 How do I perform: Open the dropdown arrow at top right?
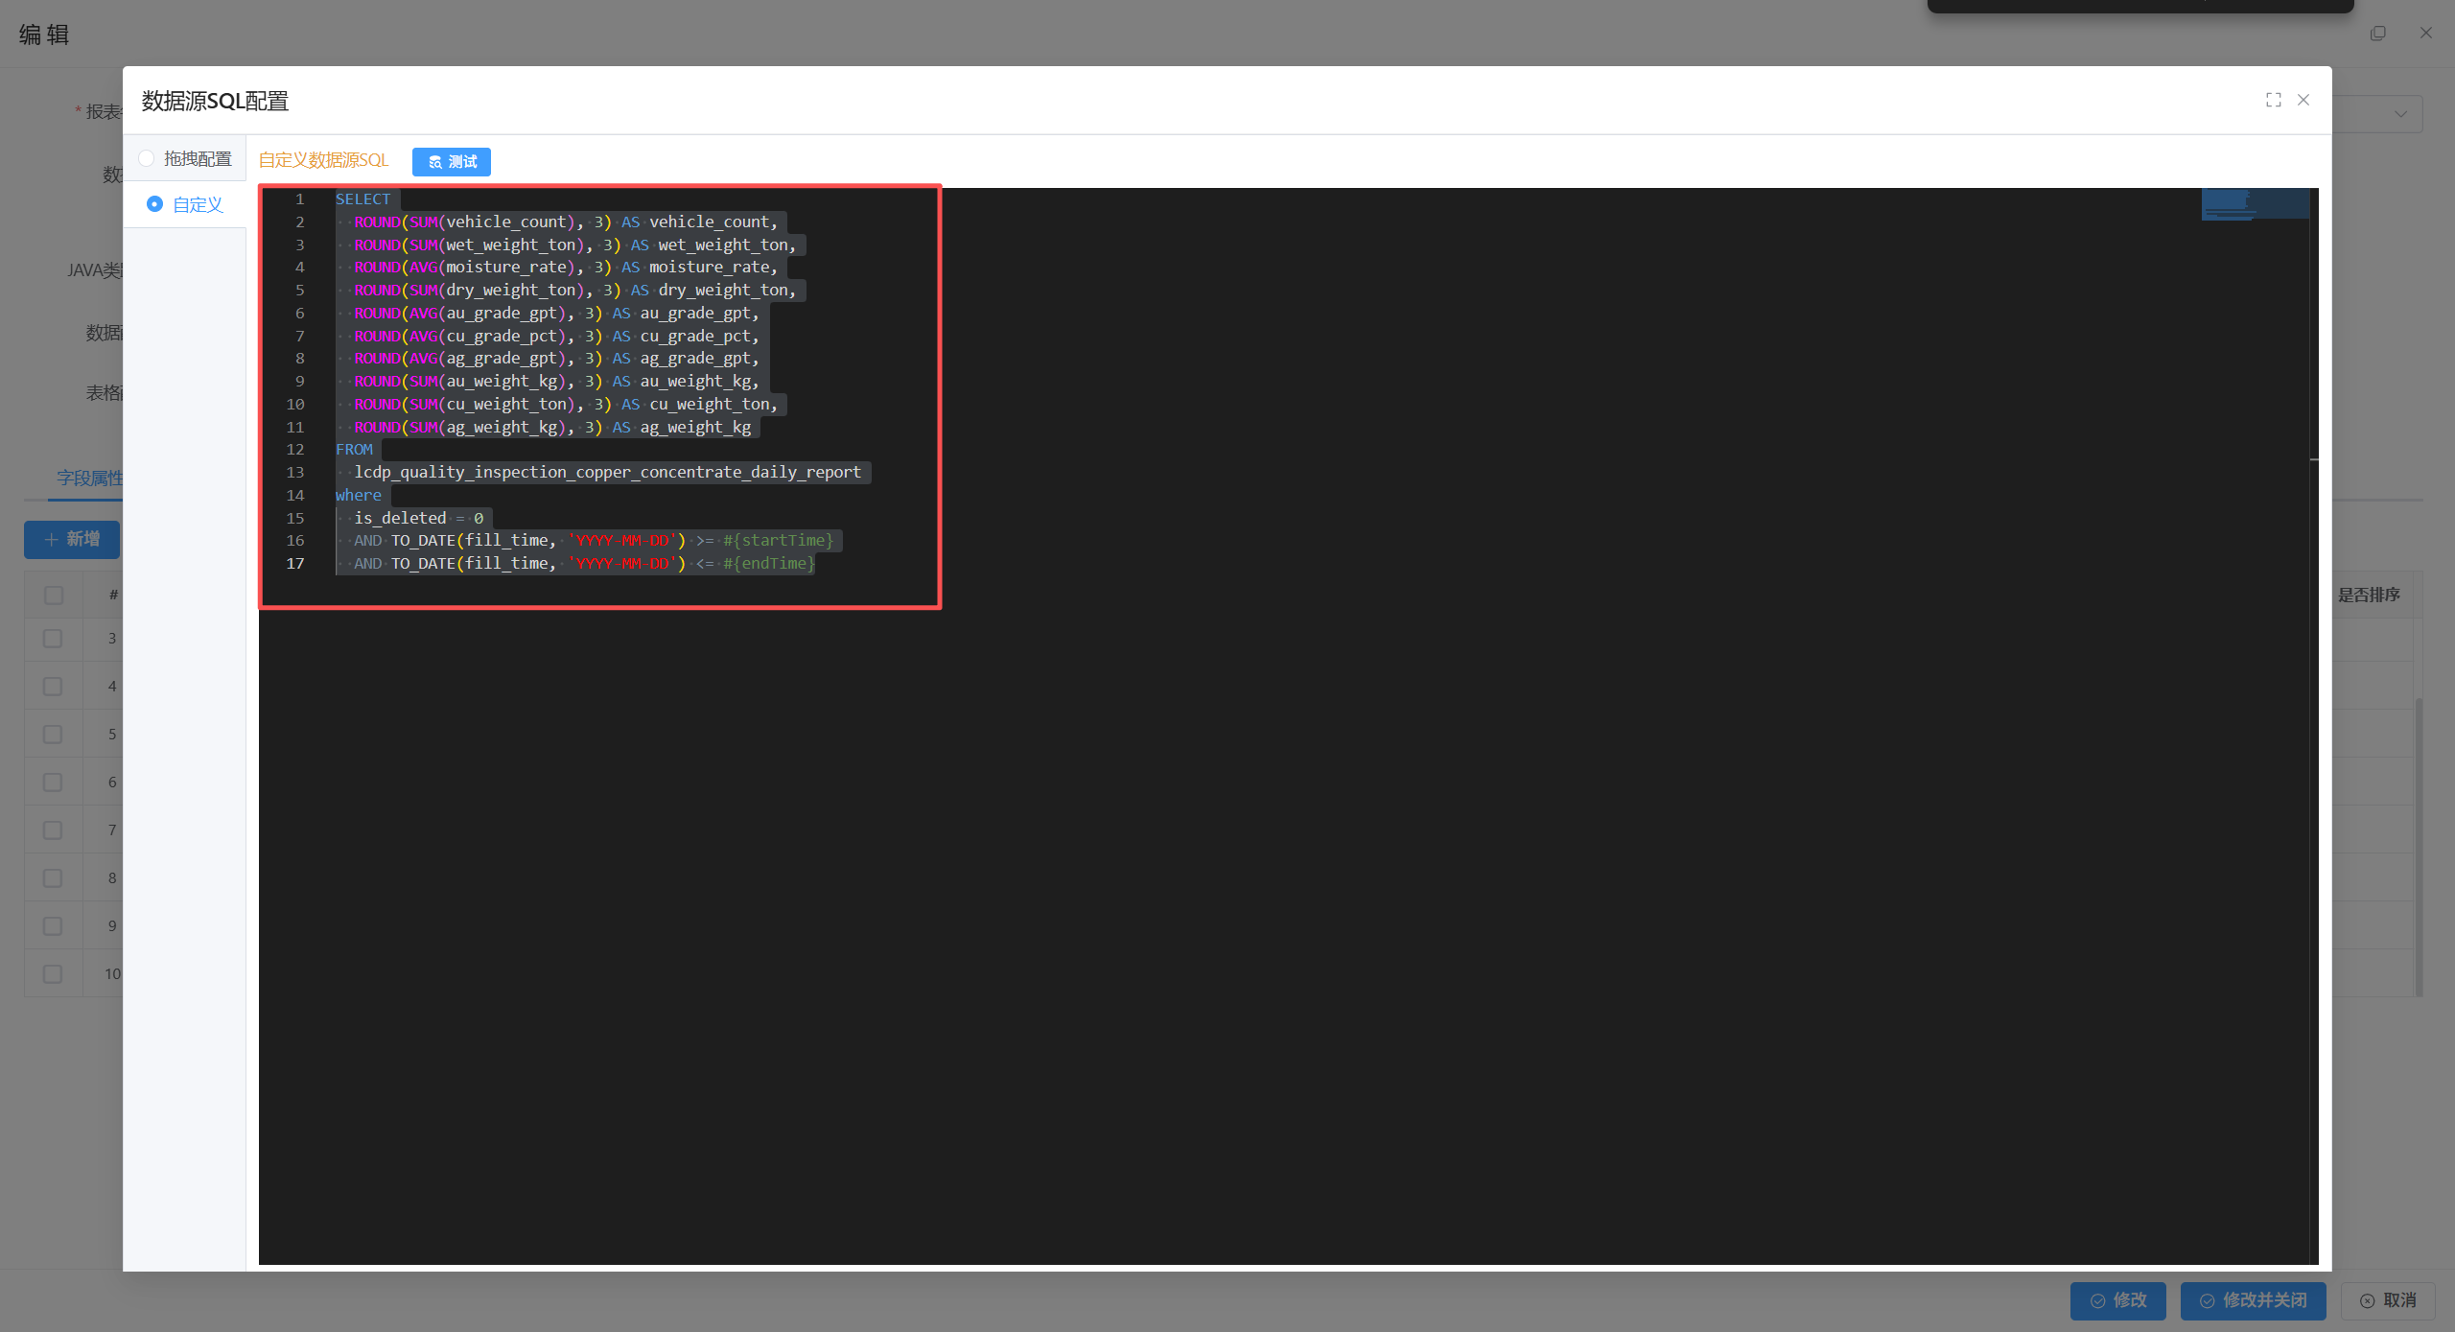click(2399, 113)
